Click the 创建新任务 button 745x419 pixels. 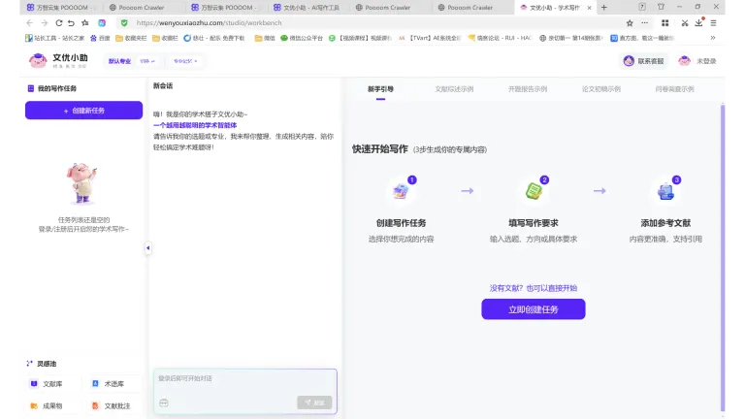(x=83, y=111)
